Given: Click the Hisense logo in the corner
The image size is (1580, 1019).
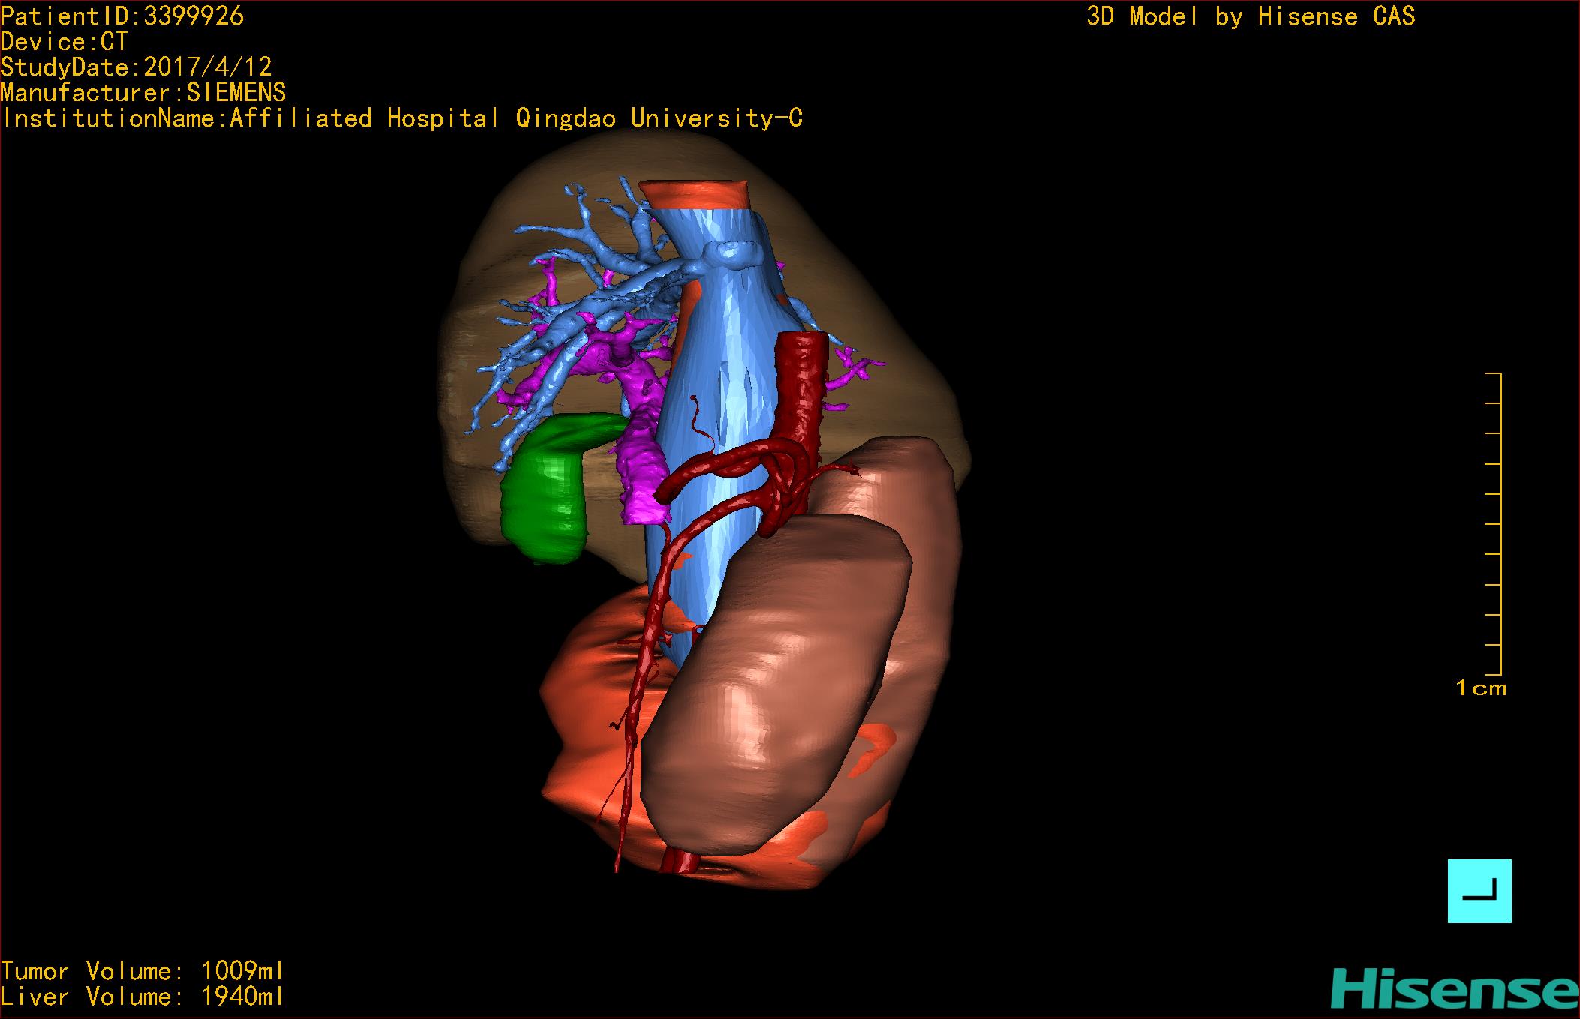Looking at the screenshot, I should coord(1453,990).
